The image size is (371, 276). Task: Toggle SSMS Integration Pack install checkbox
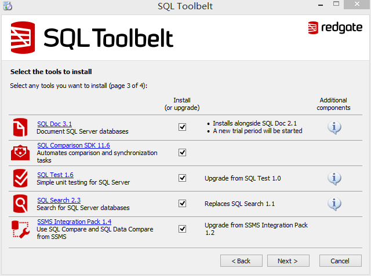(x=182, y=229)
